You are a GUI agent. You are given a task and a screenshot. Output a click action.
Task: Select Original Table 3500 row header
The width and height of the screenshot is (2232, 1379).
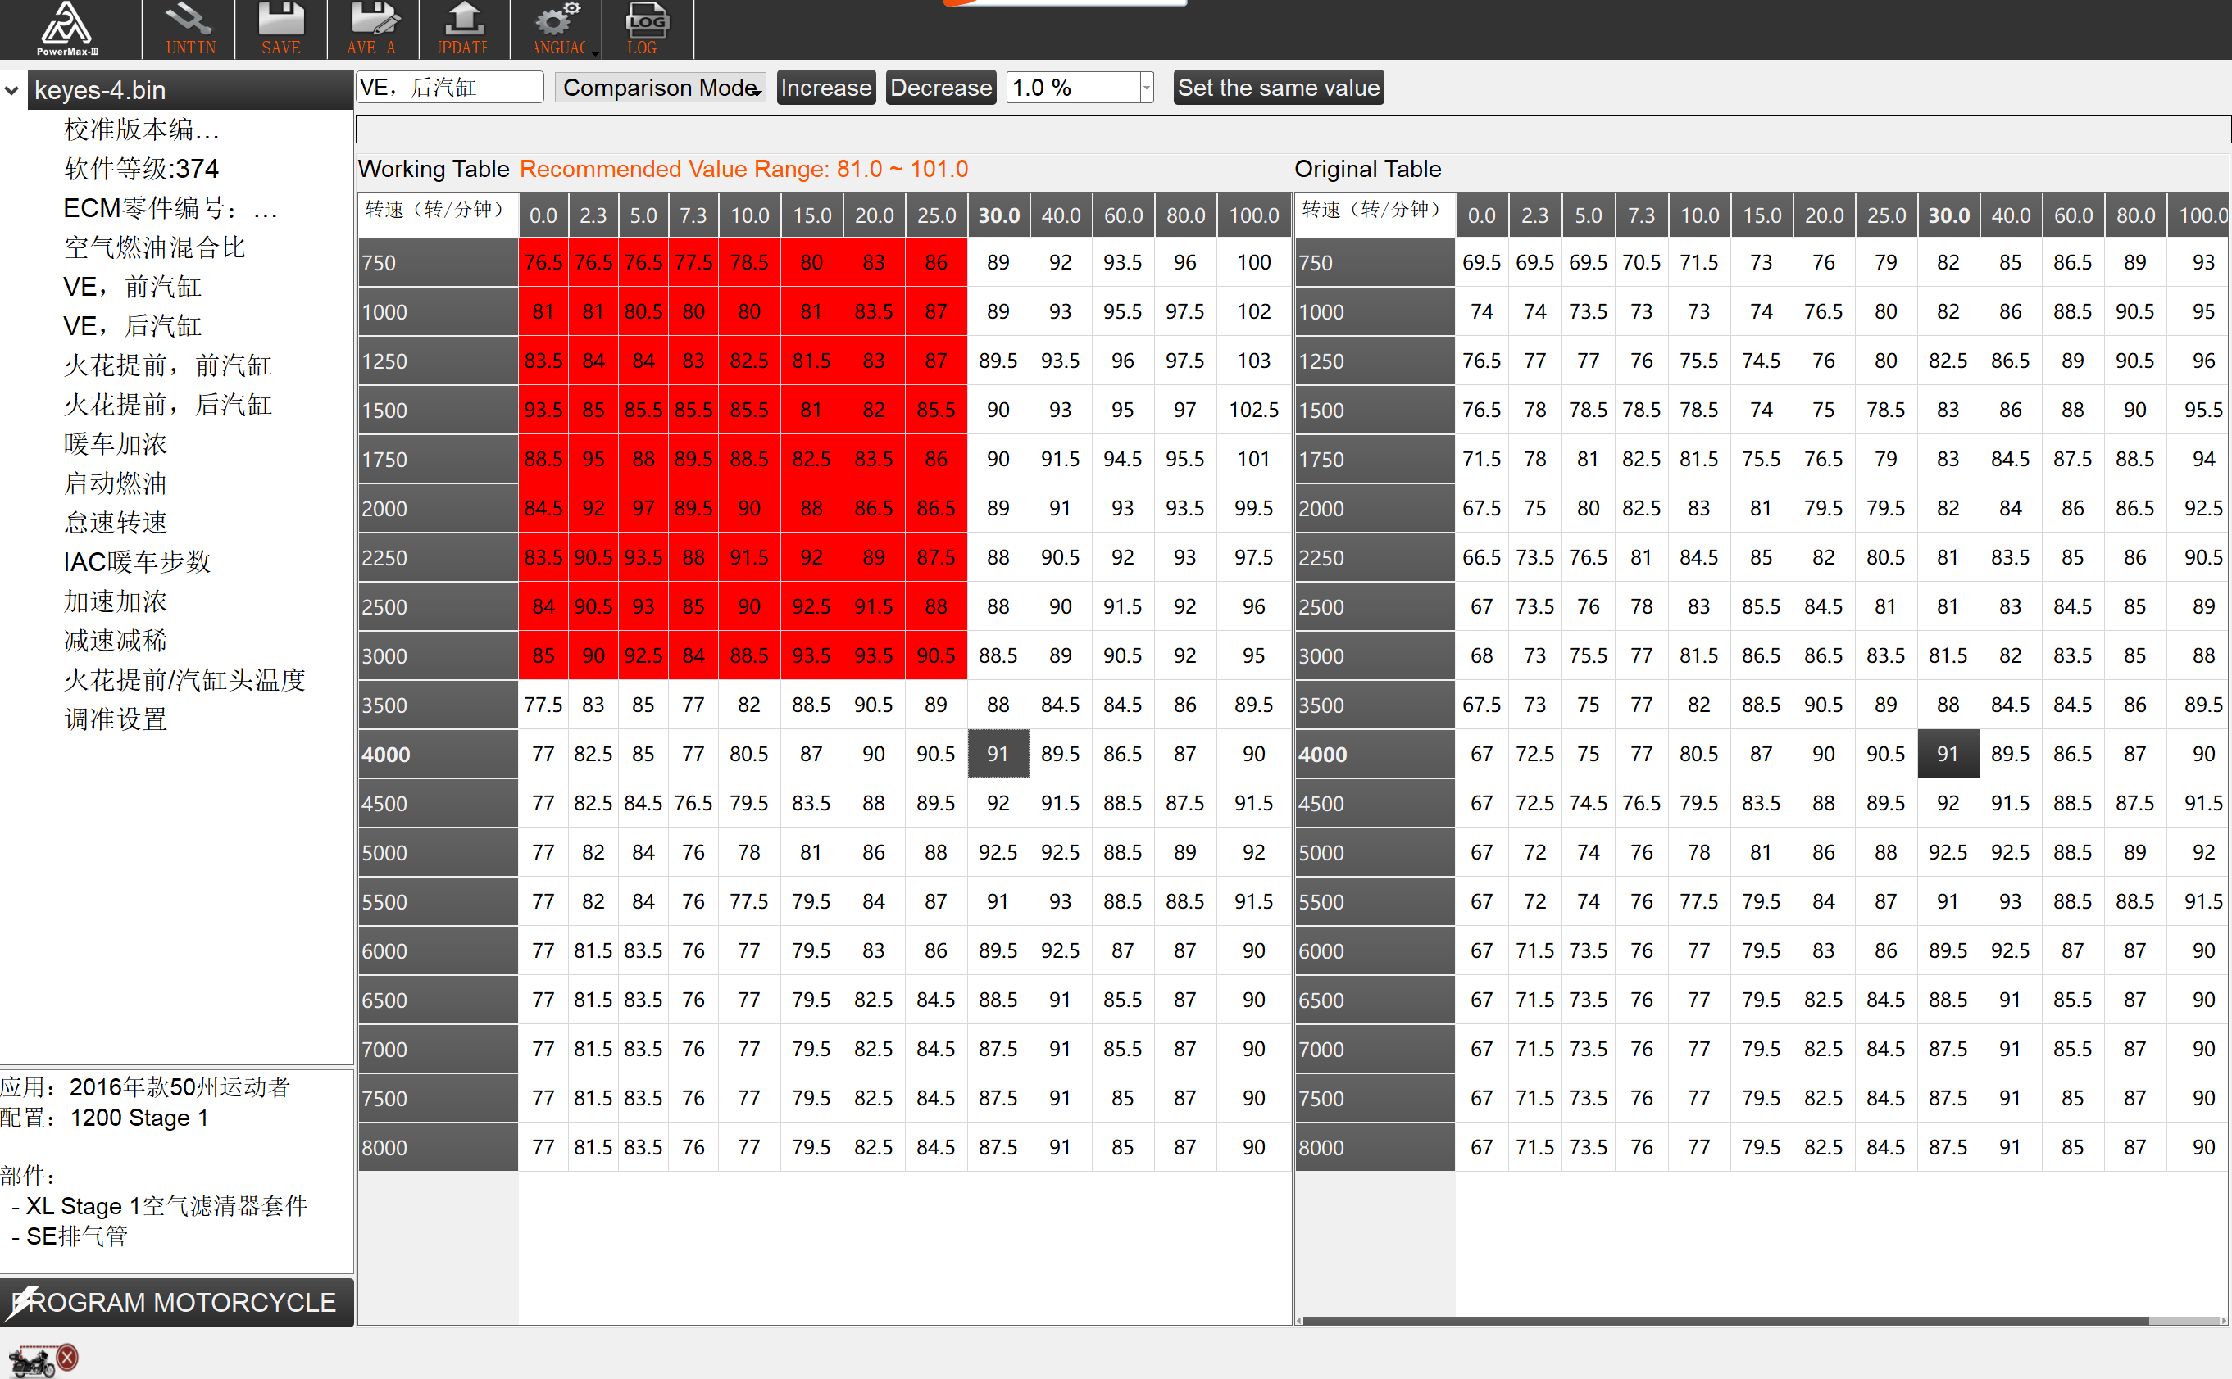tap(1375, 705)
